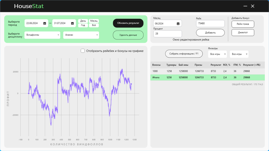Select the Итого totals row
This screenshot has width=269, height=151.
[208, 77]
